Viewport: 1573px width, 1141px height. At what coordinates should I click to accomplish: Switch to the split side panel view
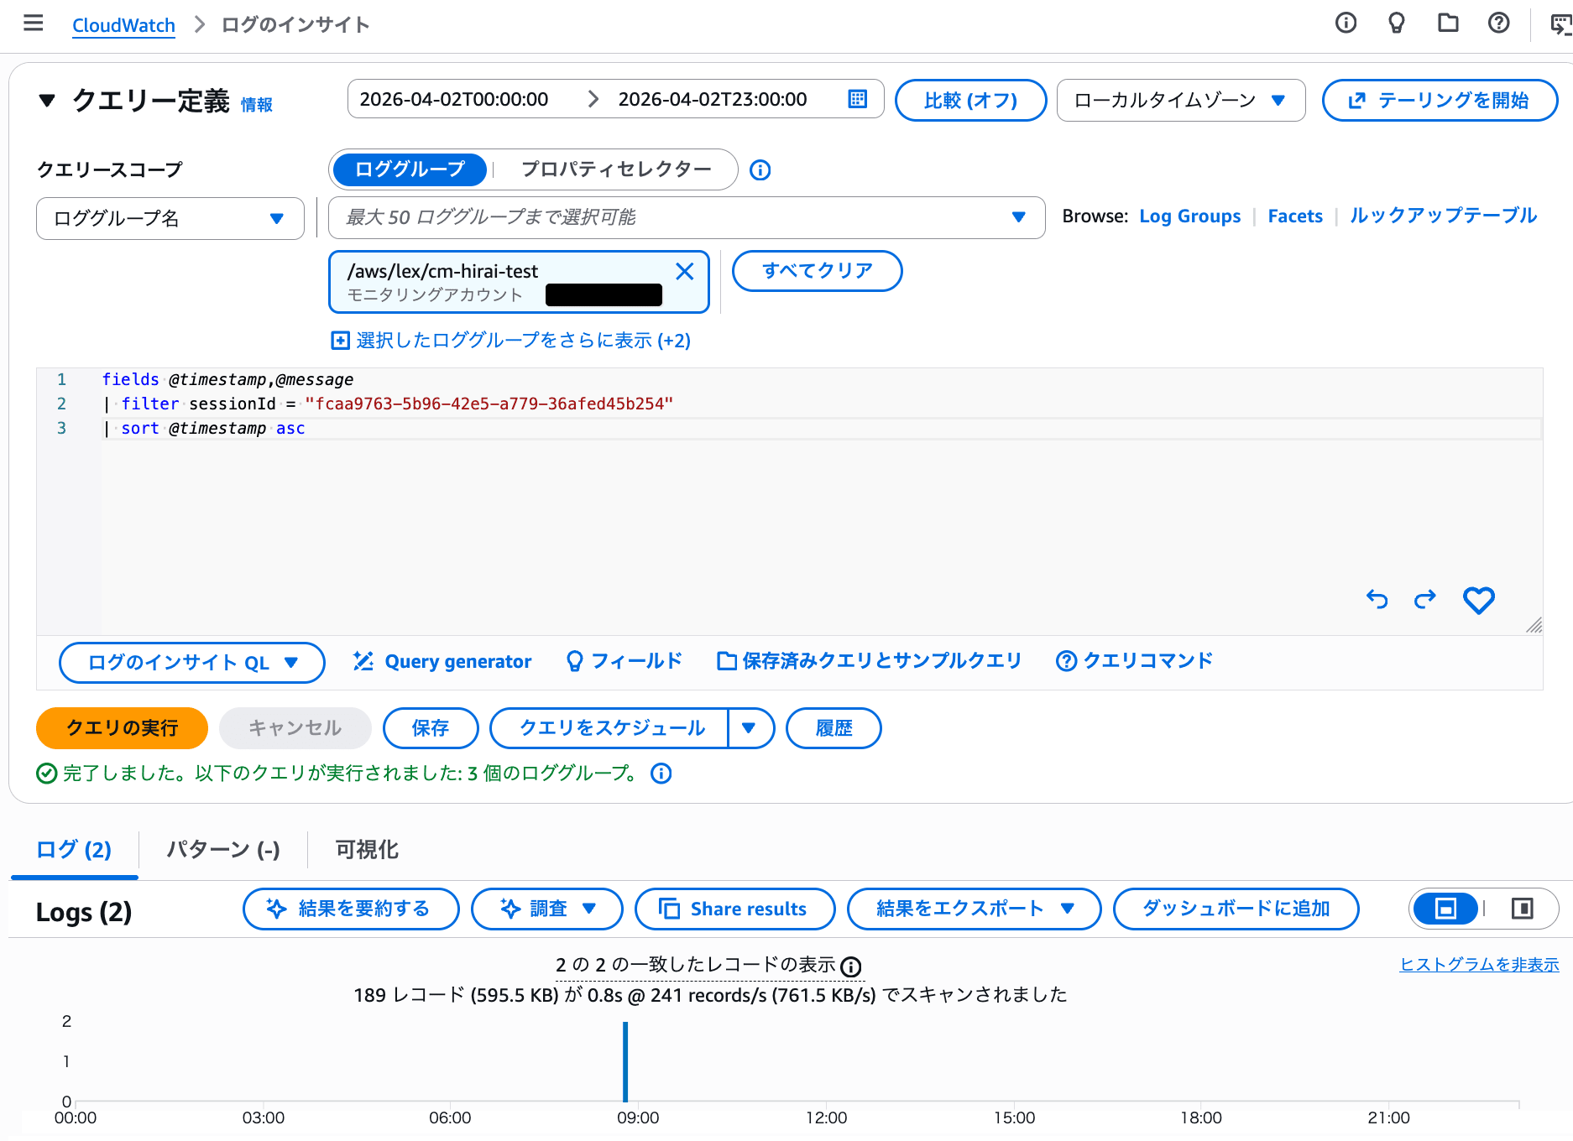pos(1522,909)
